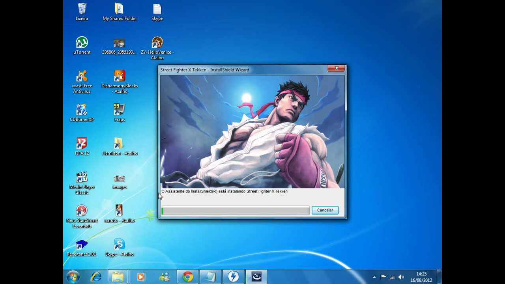Open DAEMON Tools lightning taskbar icon
This screenshot has width=505, height=284.
coord(233,277)
